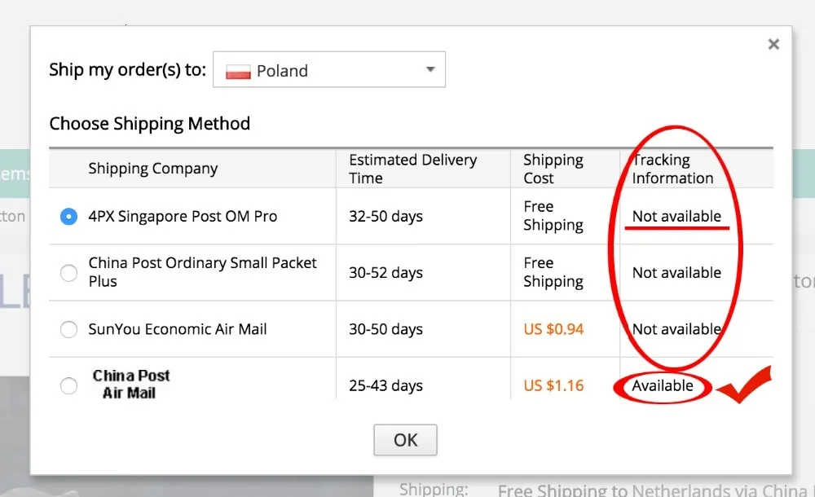The height and width of the screenshot is (497, 815).
Task: Click 'China Post Ordinary Small Packet Plus' text
Action: [x=202, y=272]
